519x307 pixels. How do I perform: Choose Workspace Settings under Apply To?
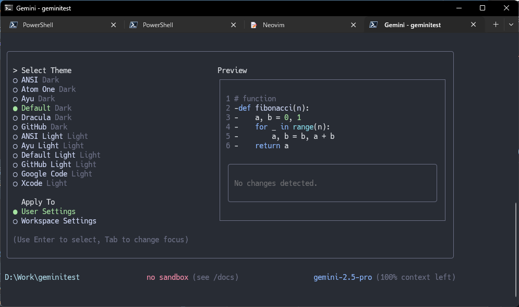[58, 221]
